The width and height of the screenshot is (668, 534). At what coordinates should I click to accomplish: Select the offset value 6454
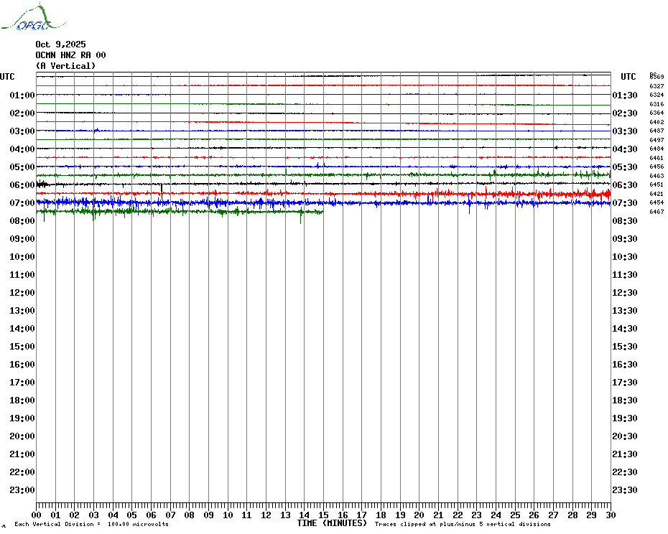657,202
